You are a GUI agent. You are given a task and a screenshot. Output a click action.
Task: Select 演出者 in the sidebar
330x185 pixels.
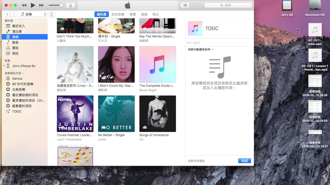point(24,31)
